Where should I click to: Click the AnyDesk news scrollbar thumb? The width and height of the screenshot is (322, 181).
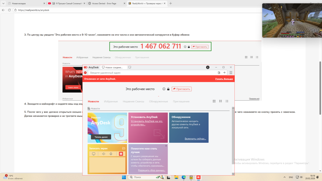(x=233, y=137)
